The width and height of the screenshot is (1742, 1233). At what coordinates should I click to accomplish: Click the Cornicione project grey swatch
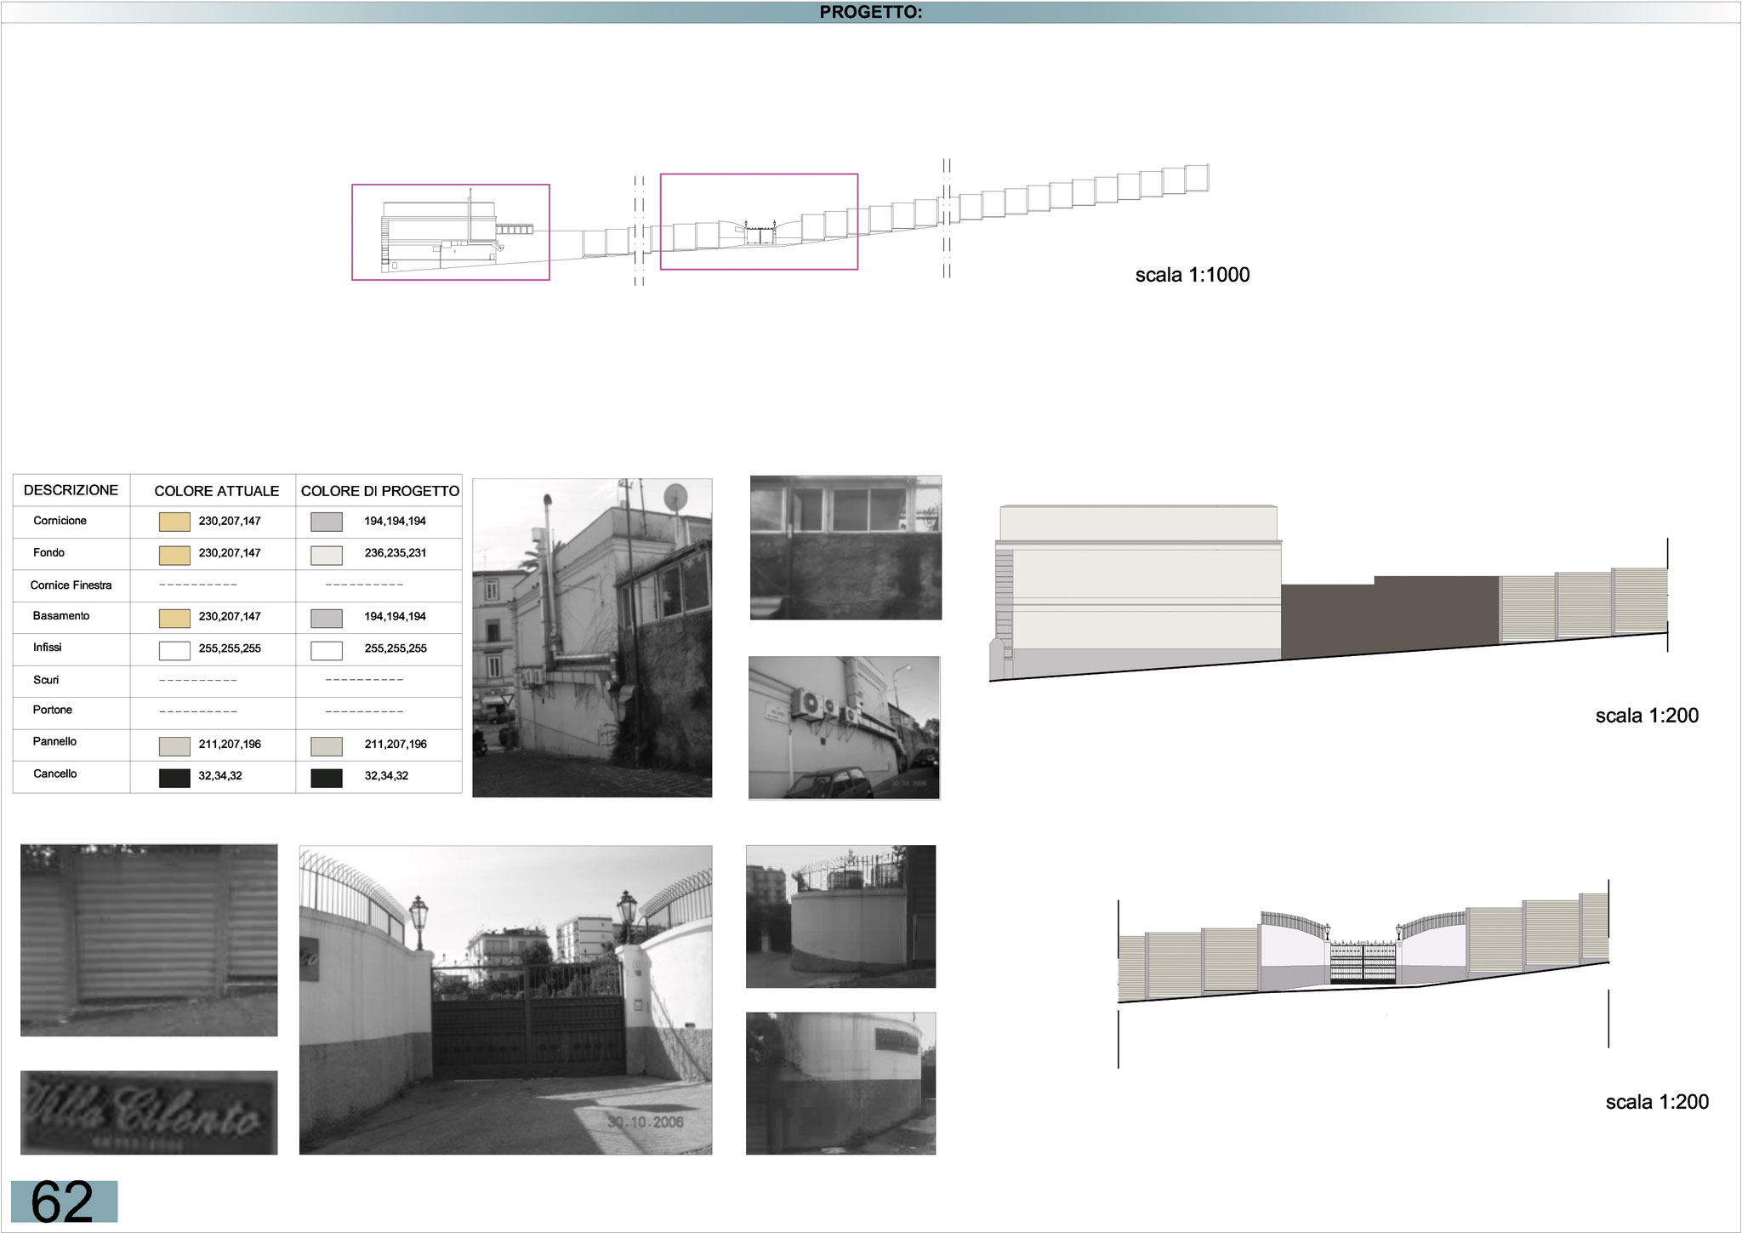tap(327, 522)
